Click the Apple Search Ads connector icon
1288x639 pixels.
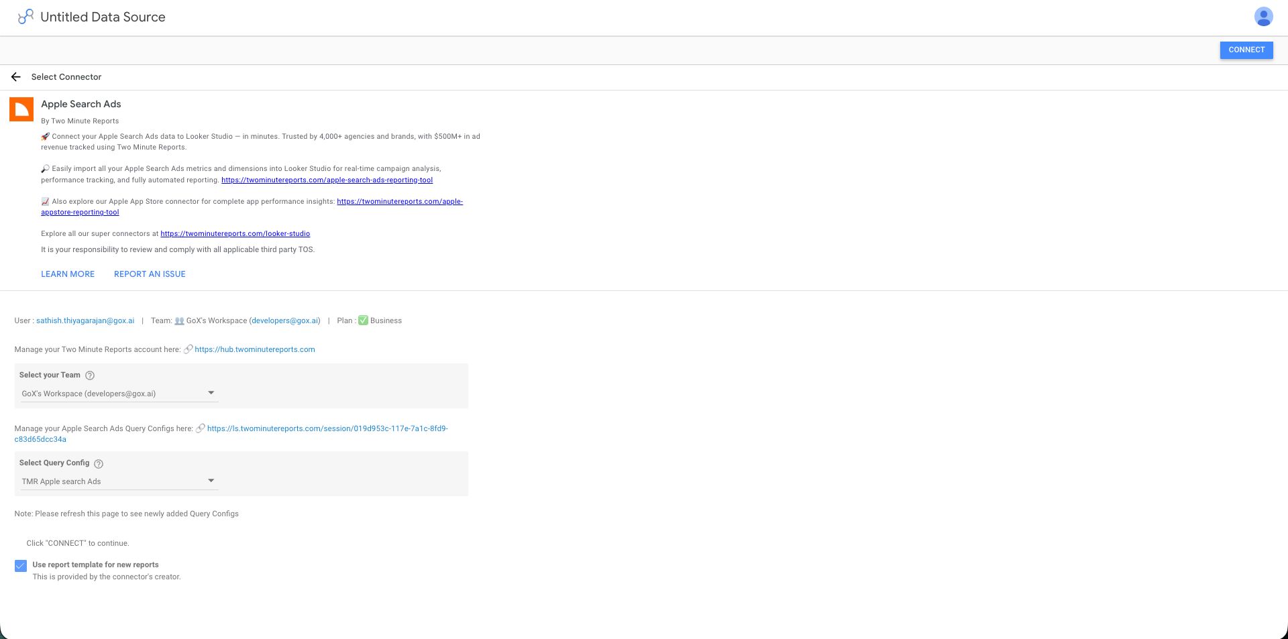[x=21, y=109]
